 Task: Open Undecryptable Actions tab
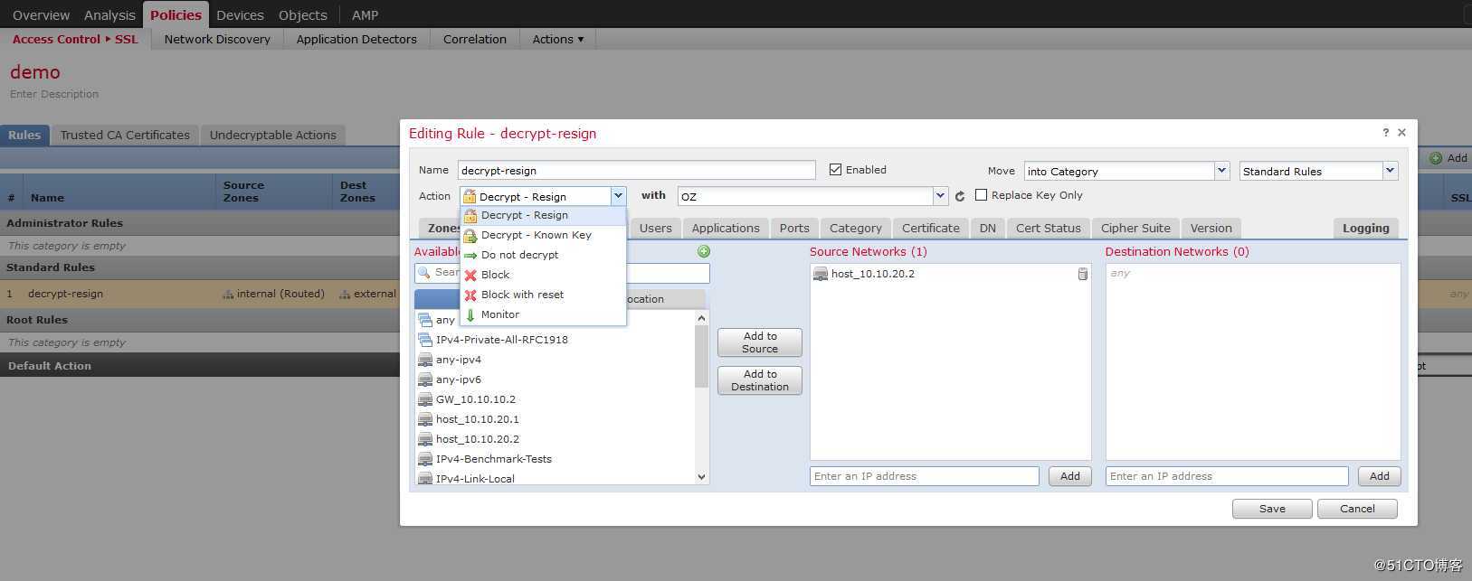tap(272, 135)
